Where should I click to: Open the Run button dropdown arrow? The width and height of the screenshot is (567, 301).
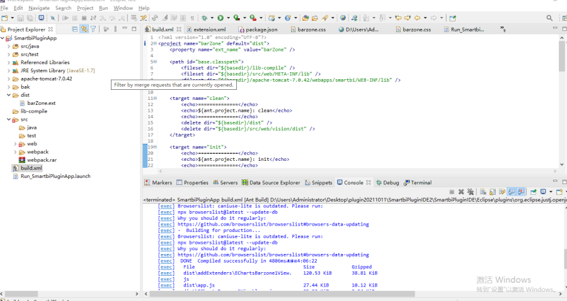click(x=228, y=18)
